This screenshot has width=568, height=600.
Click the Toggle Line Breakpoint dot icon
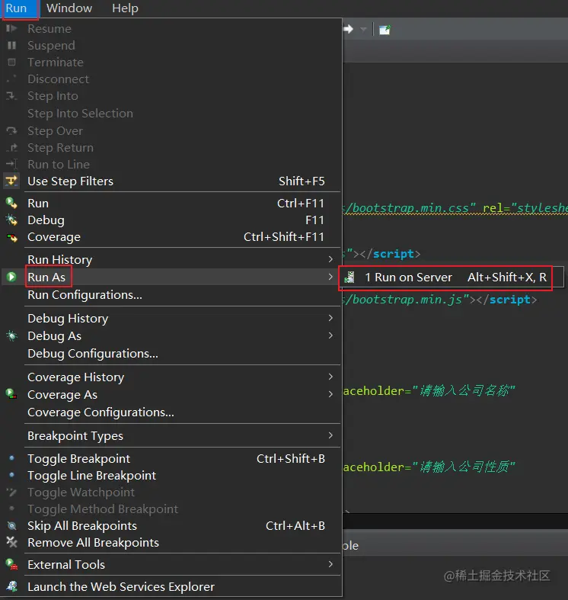12,475
